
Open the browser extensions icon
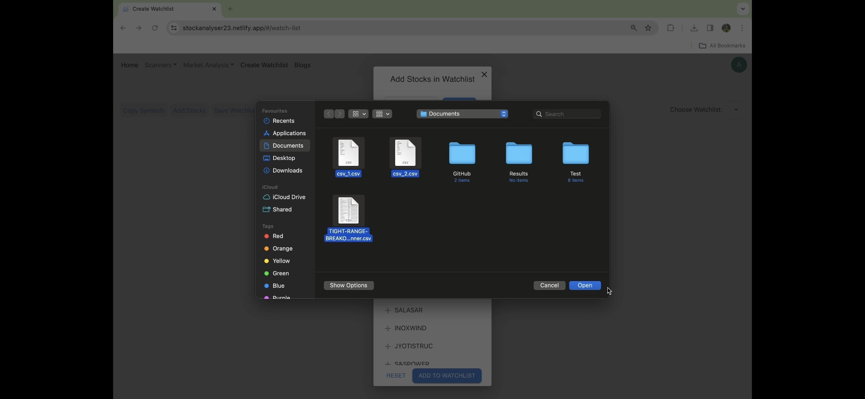click(x=670, y=28)
